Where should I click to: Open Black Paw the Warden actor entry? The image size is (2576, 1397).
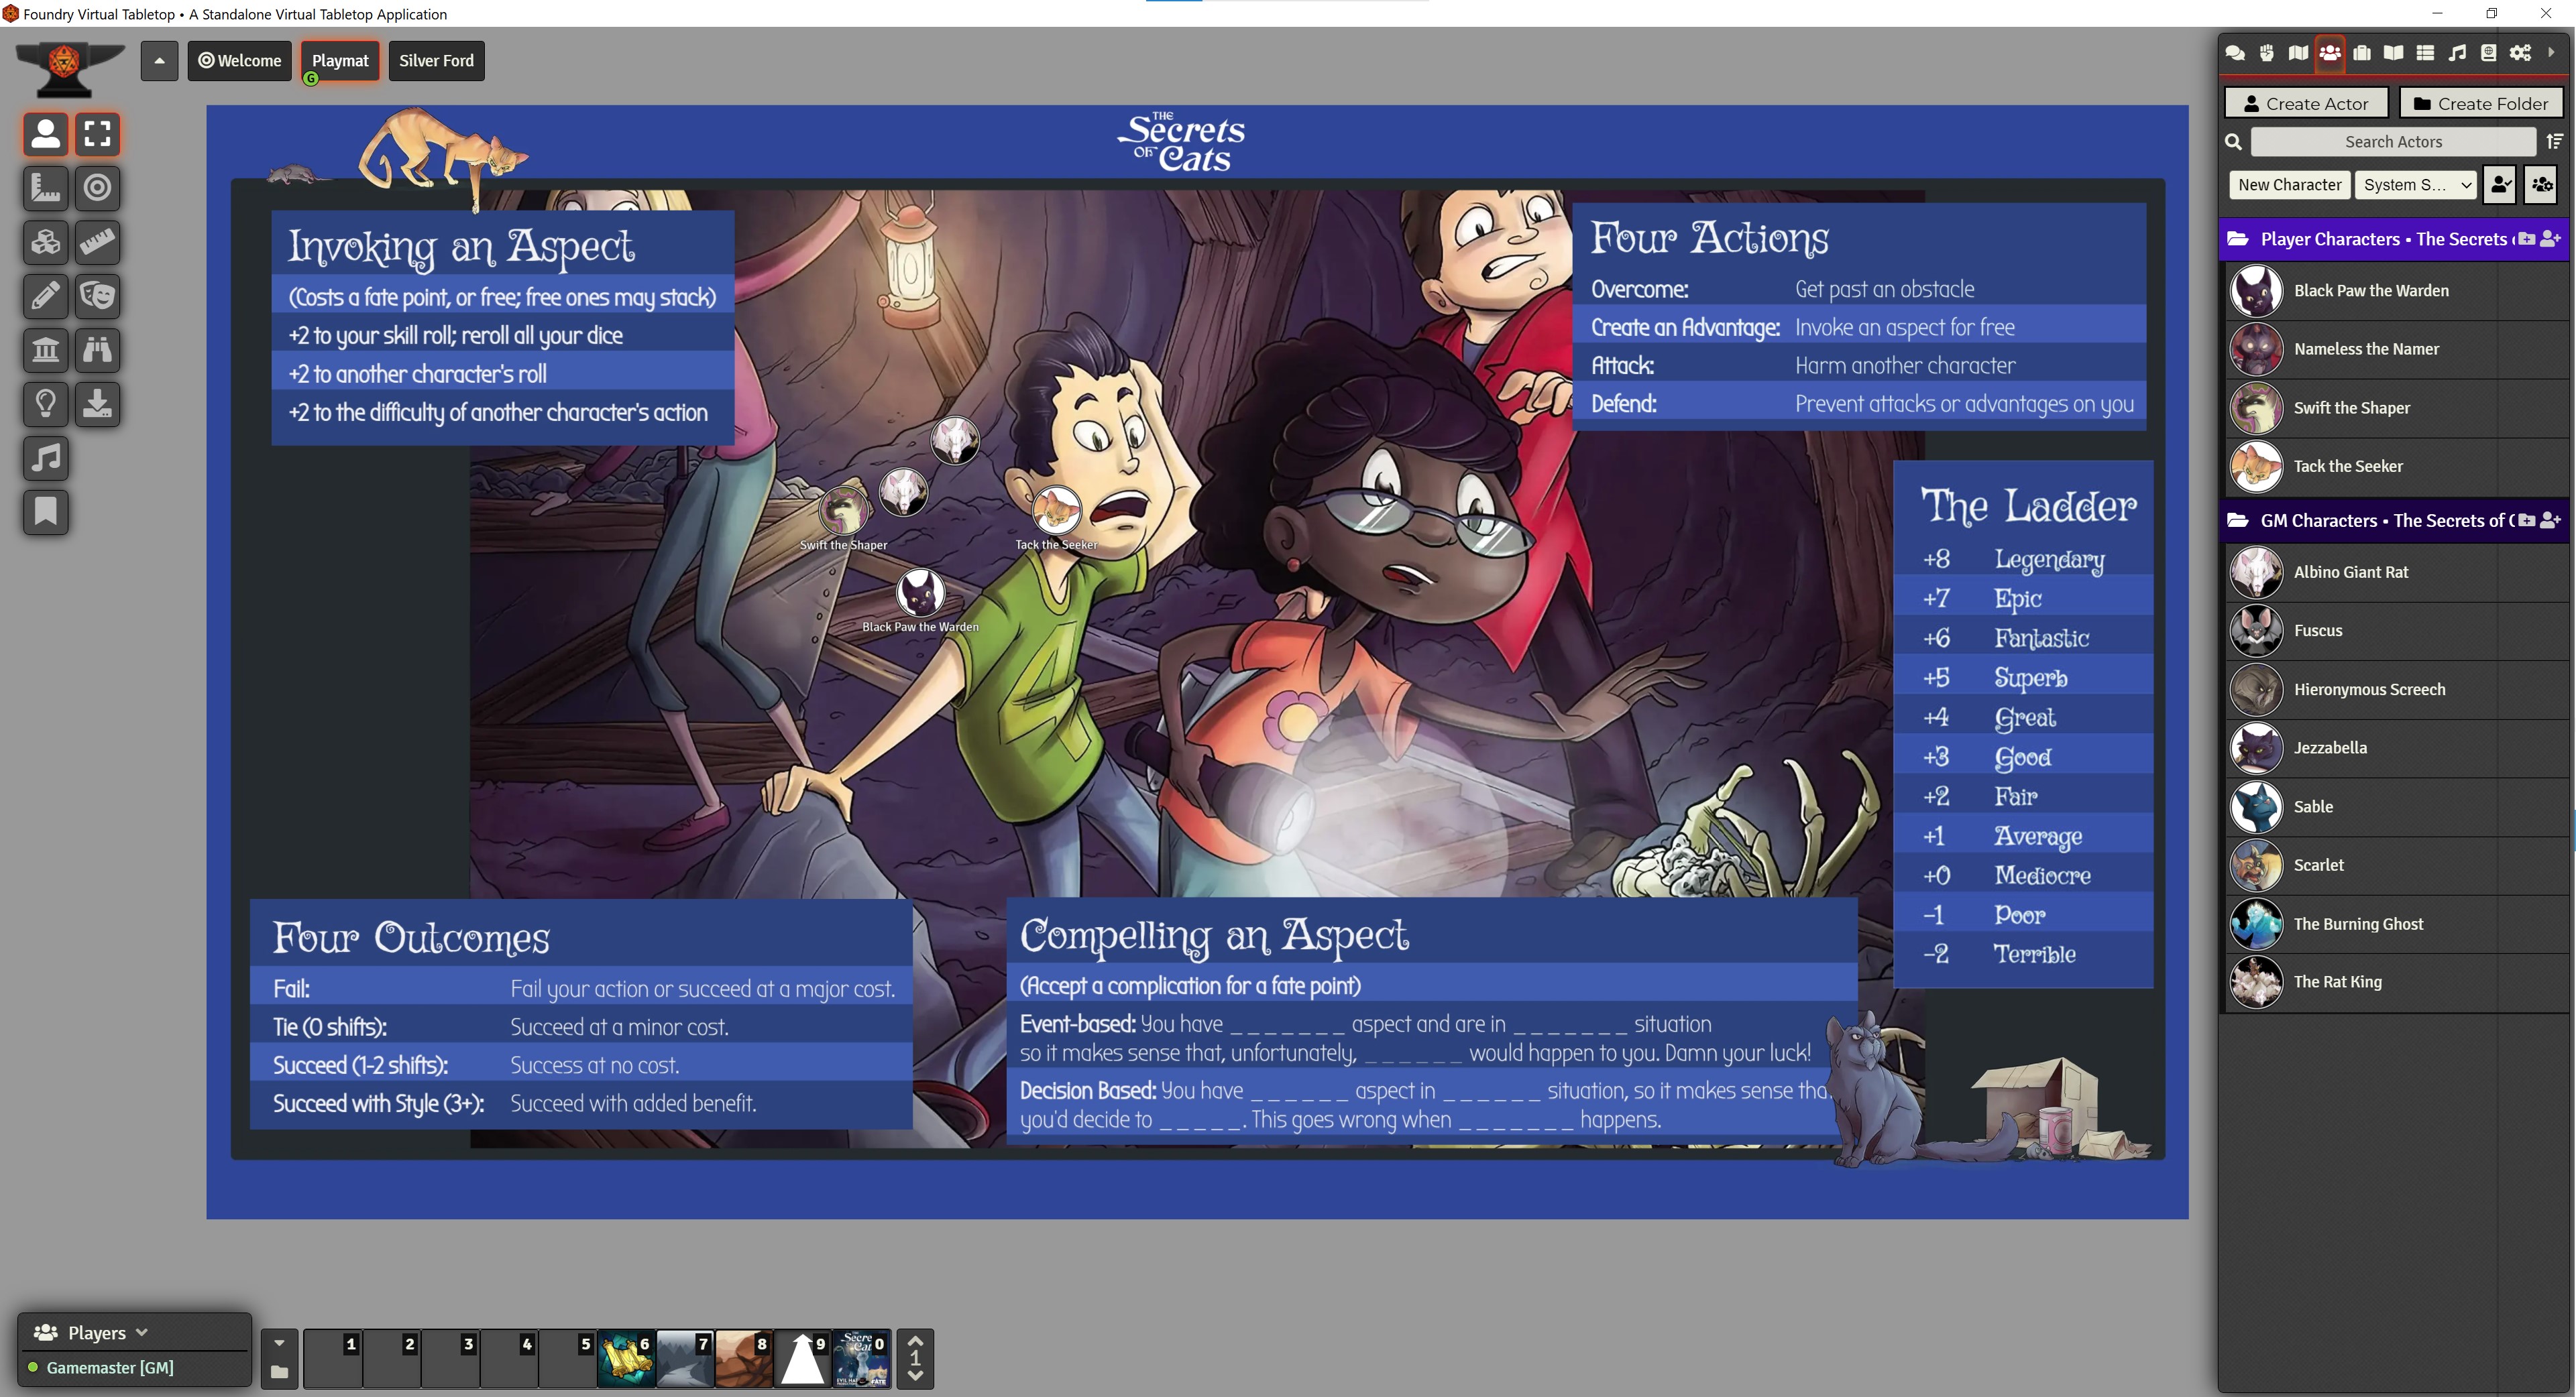[2396, 291]
